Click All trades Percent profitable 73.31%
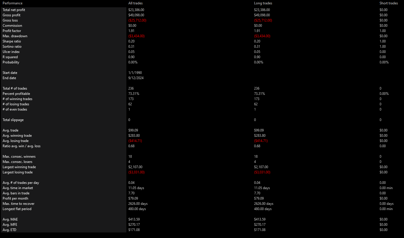Image resolution: width=404 pixels, height=238 pixels. pyautogui.click(x=134, y=94)
